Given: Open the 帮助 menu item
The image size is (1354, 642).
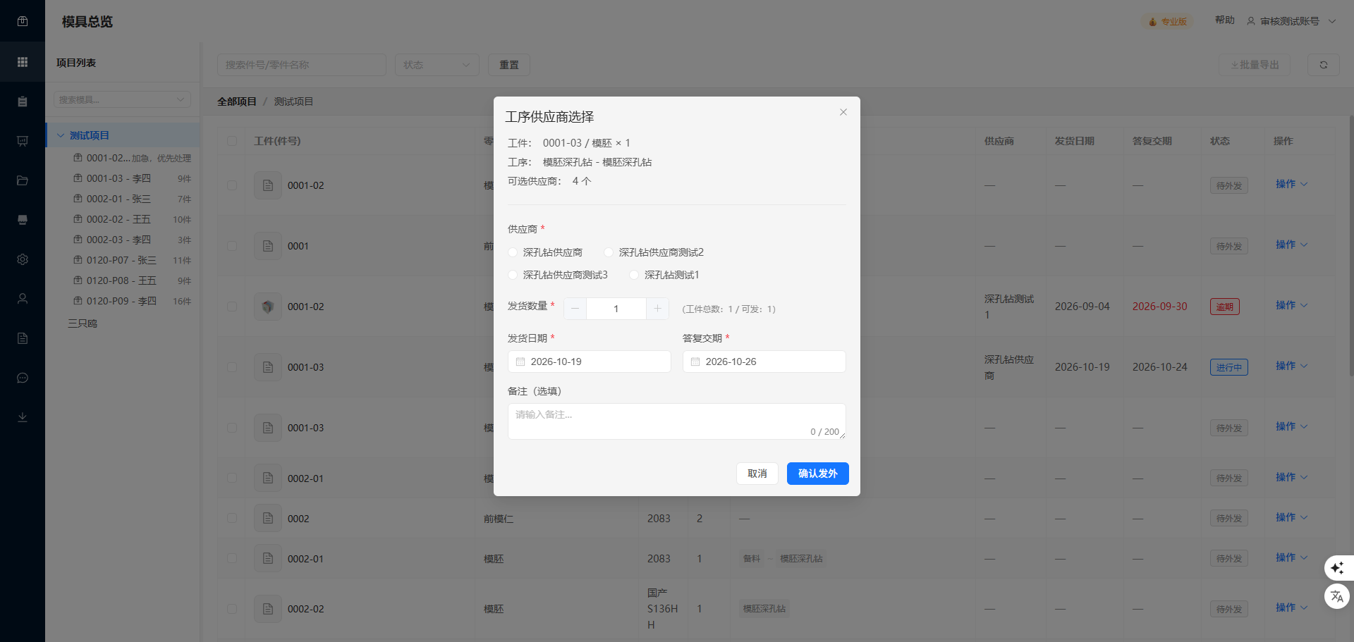Looking at the screenshot, I should (1225, 20).
